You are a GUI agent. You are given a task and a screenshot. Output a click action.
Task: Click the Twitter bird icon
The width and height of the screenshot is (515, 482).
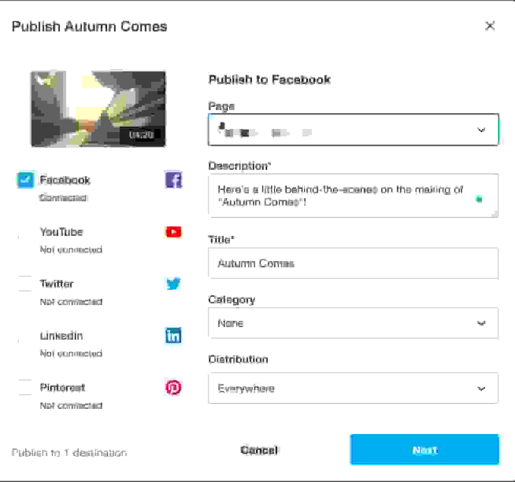[173, 283]
